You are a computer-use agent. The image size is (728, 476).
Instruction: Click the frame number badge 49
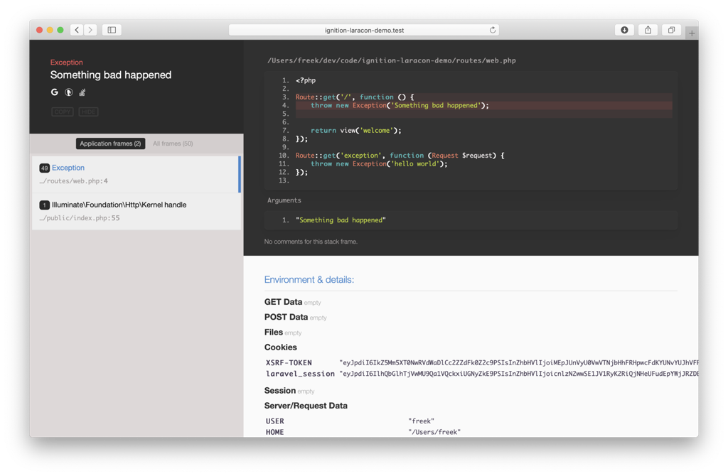[x=44, y=168]
